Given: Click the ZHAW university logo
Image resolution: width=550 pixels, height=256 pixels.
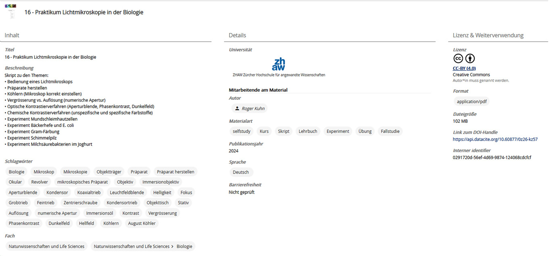Looking at the screenshot, I should [279, 64].
